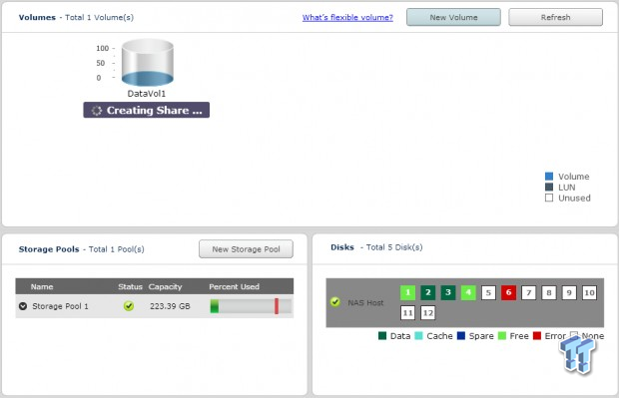
Task: Click the Data legend dark green swatch
Action: pyautogui.click(x=382, y=336)
